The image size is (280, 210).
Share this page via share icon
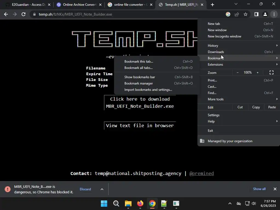pyautogui.click(x=237, y=14)
